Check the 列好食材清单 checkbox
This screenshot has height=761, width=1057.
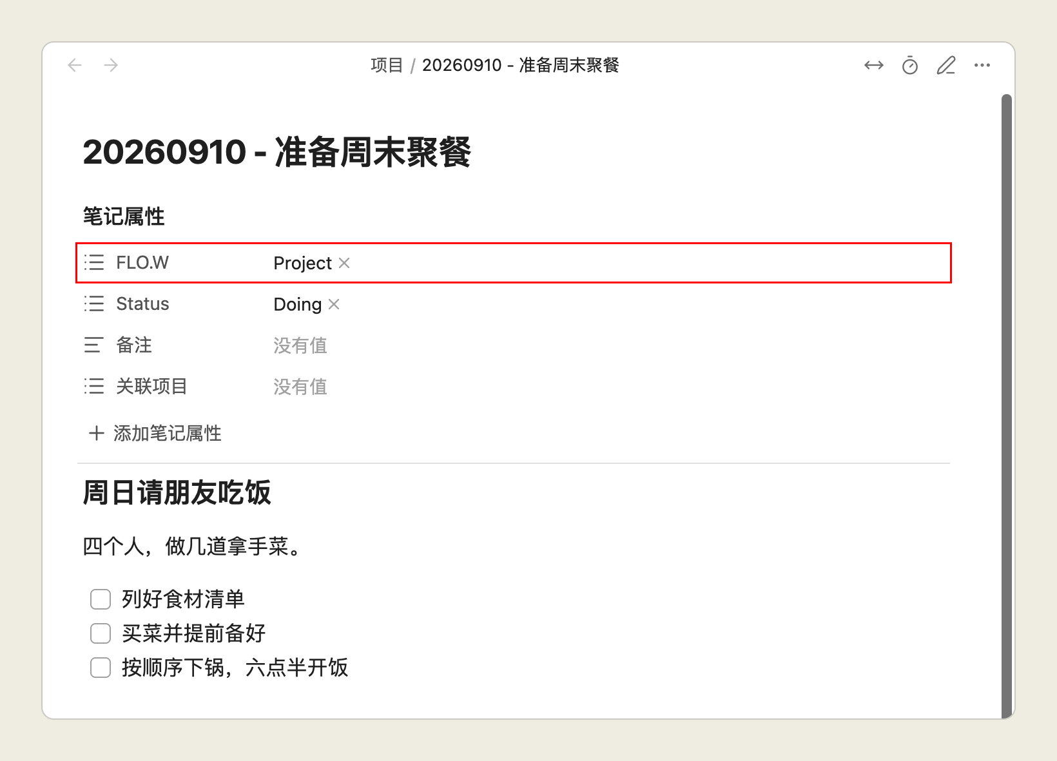(x=101, y=599)
